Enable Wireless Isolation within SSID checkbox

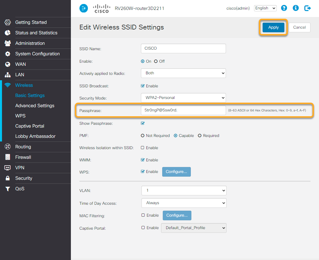click(x=143, y=148)
